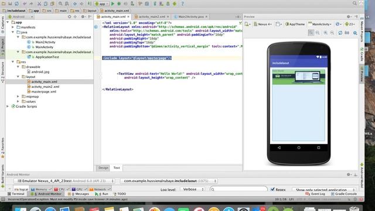Open the Event Log
Image resolution: width=375 pixels, height=211 pixels.
pos(315,194)
